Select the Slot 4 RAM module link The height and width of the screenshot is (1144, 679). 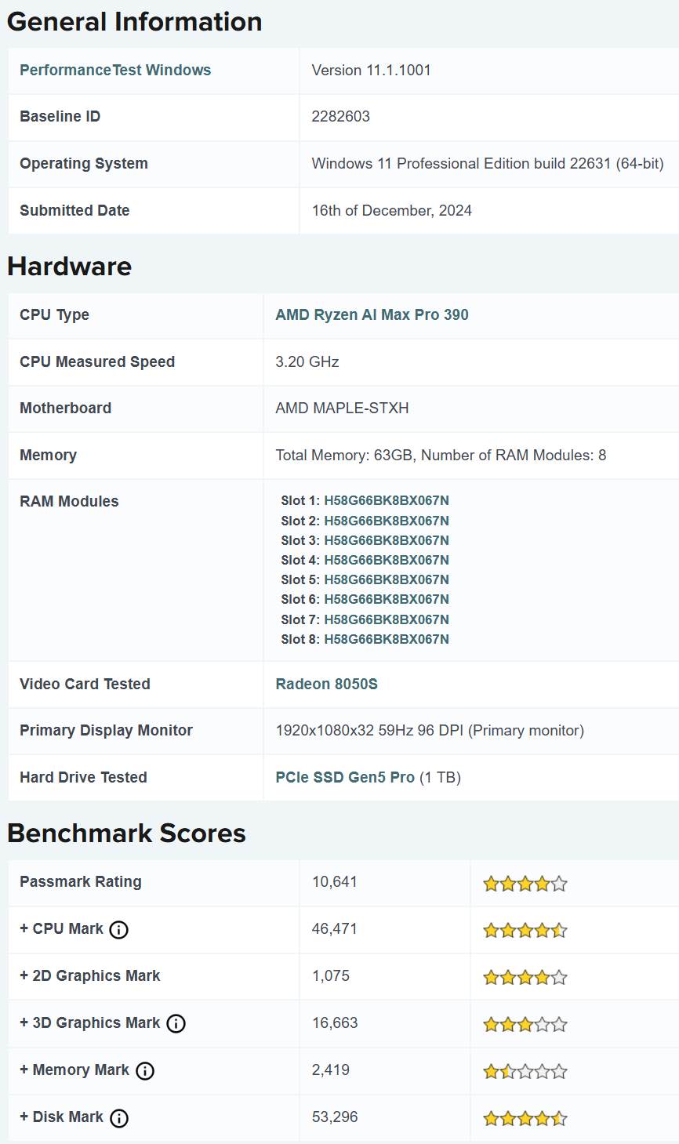(386, 560)
